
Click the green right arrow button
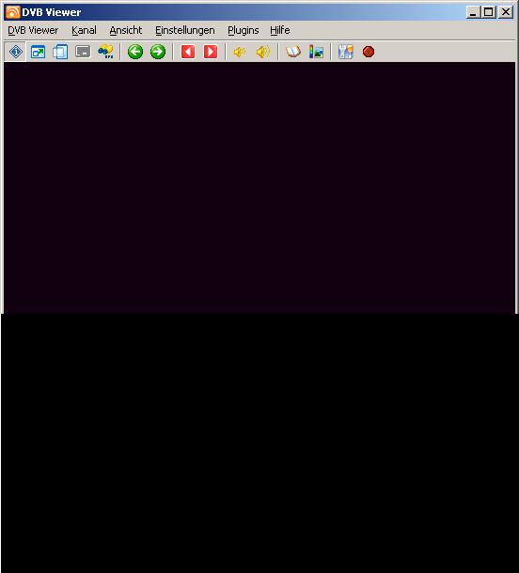(x=158, y=52)
